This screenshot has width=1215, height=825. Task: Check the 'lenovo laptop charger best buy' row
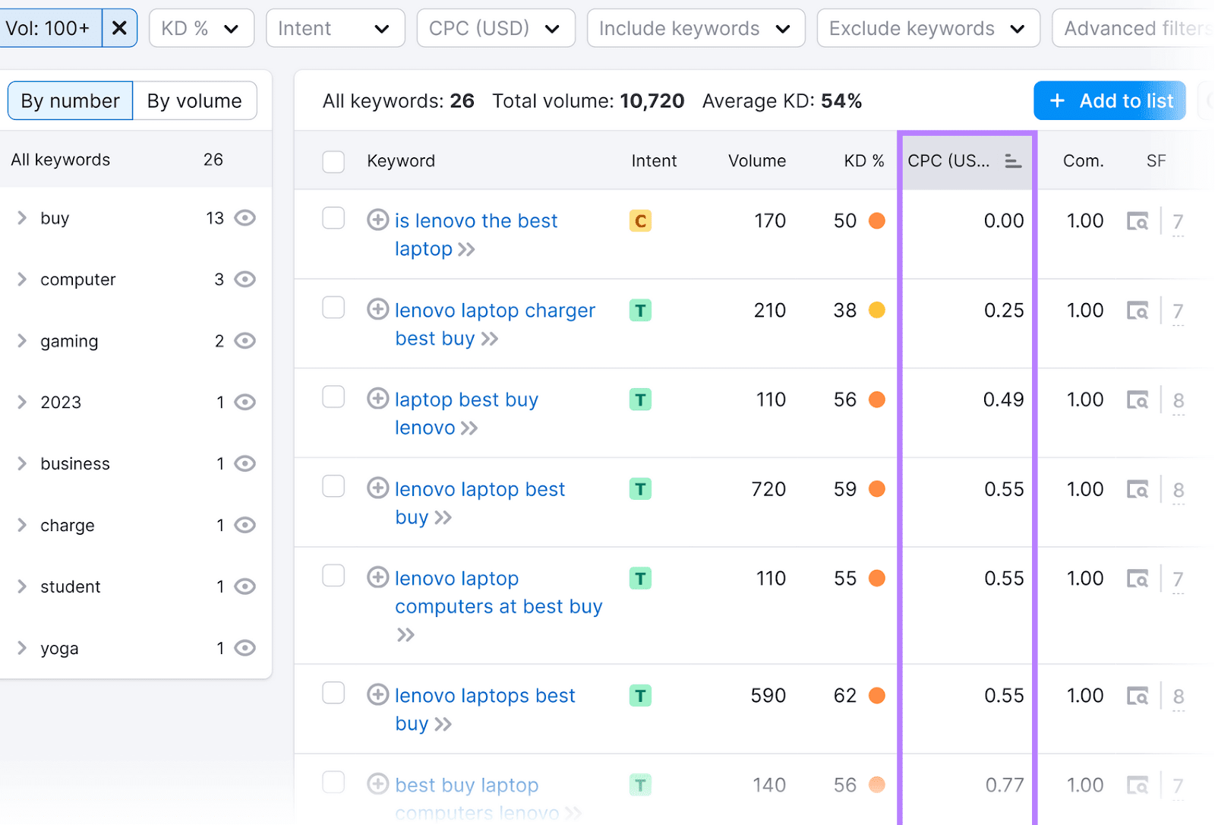click(333, 308)
